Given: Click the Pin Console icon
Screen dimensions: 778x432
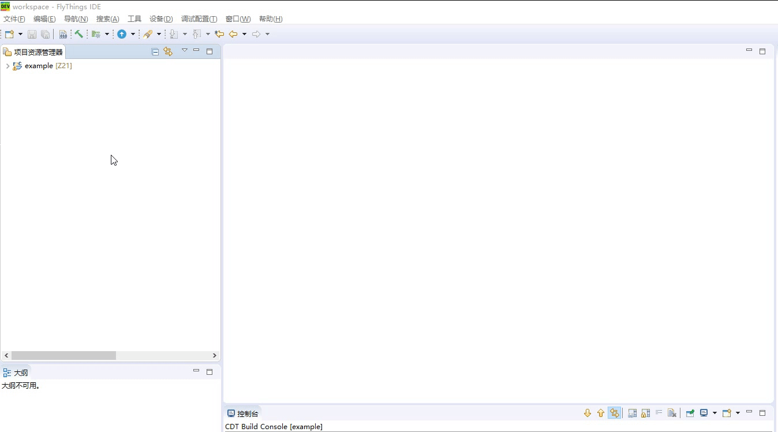Looking at the screenshot, I should (690, 413).
